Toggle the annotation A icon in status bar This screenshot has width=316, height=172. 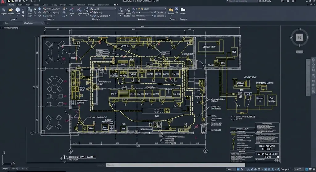tap(272, 170)
